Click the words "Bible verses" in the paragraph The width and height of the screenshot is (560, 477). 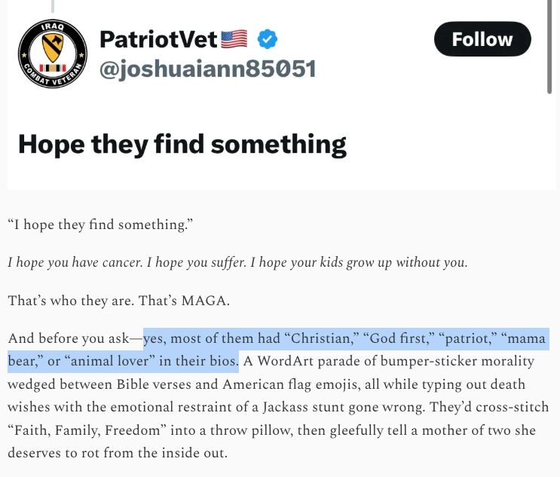pyautogui.click(x=154, y=384)
